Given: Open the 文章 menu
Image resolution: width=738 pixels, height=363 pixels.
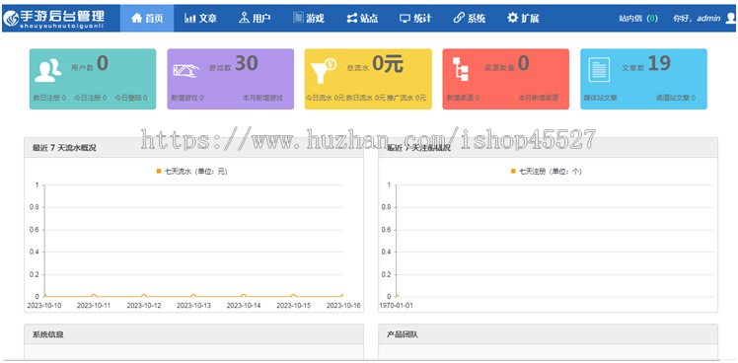Looking at the screenshot, I should [x=200, y=19].
